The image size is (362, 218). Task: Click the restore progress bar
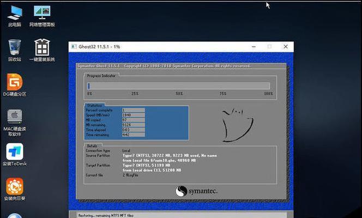(178, 86)
